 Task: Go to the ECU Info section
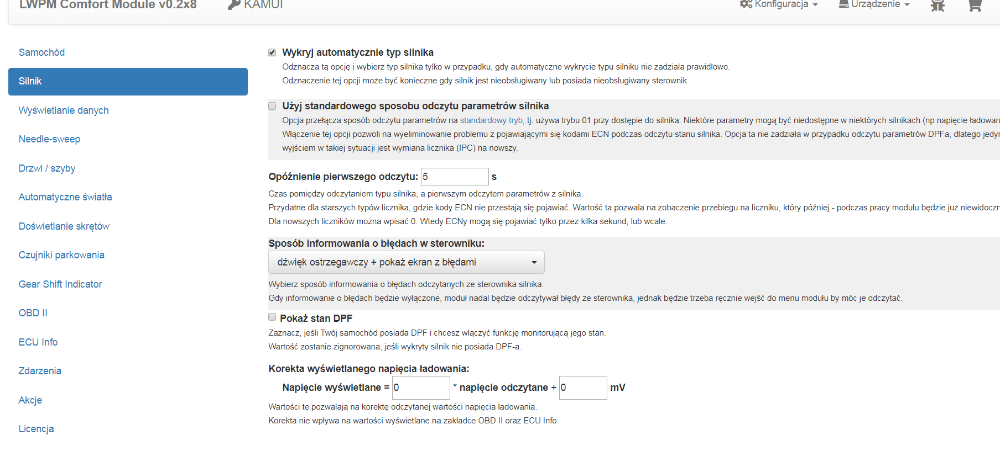38,342
